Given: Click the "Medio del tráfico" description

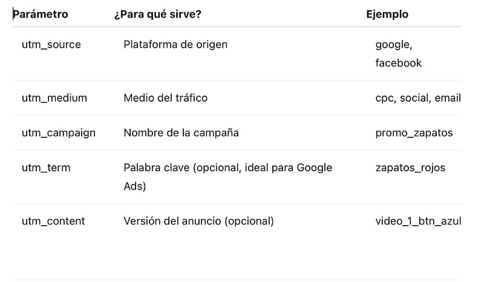Looking at the screenshot, I should (165, 98).
